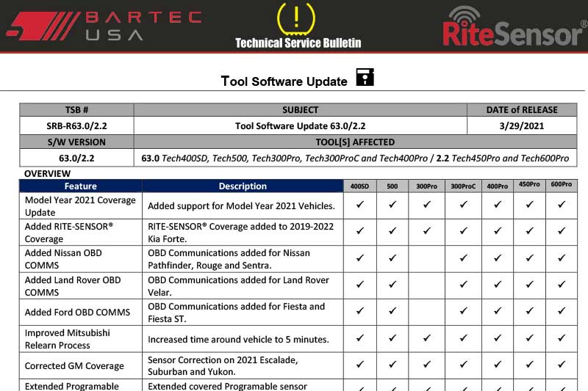
Task: Click the 400SD checkmark for Corrected GM Coverage
Action: tap(360, 364)
